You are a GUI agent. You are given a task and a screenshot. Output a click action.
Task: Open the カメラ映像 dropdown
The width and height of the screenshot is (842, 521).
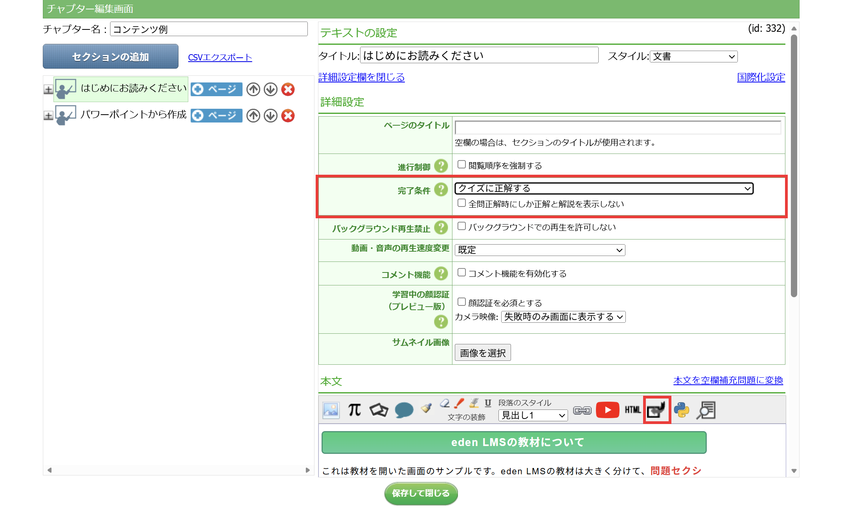[563, 317]
